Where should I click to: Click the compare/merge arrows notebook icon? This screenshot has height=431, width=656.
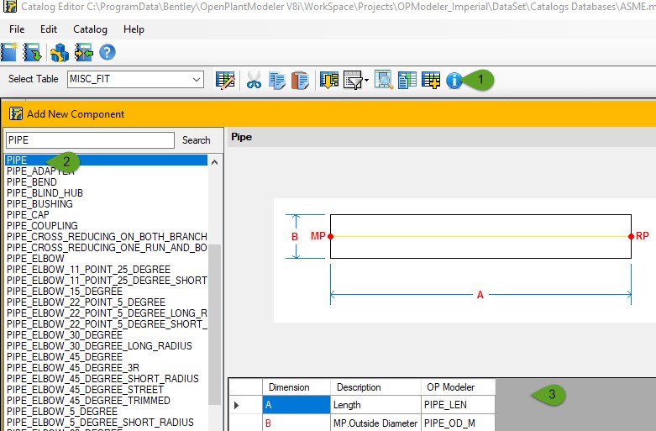(84, 52)
